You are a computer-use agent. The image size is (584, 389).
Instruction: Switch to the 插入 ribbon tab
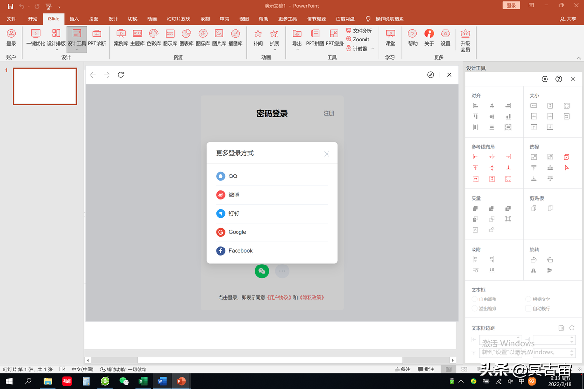click(74, 19)
